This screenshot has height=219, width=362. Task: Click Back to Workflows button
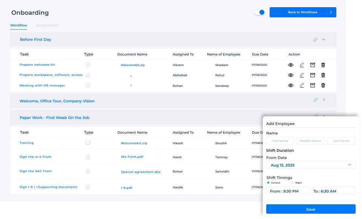(303, 12)
